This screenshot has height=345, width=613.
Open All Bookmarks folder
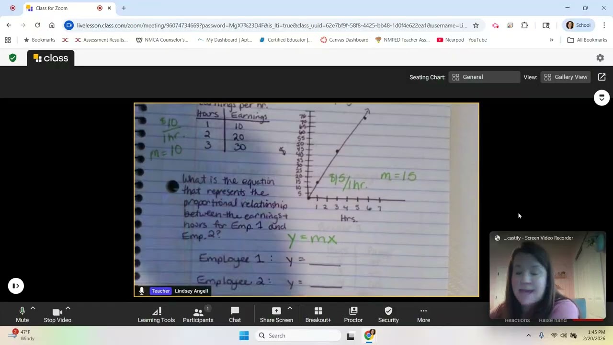click(587, 40)
